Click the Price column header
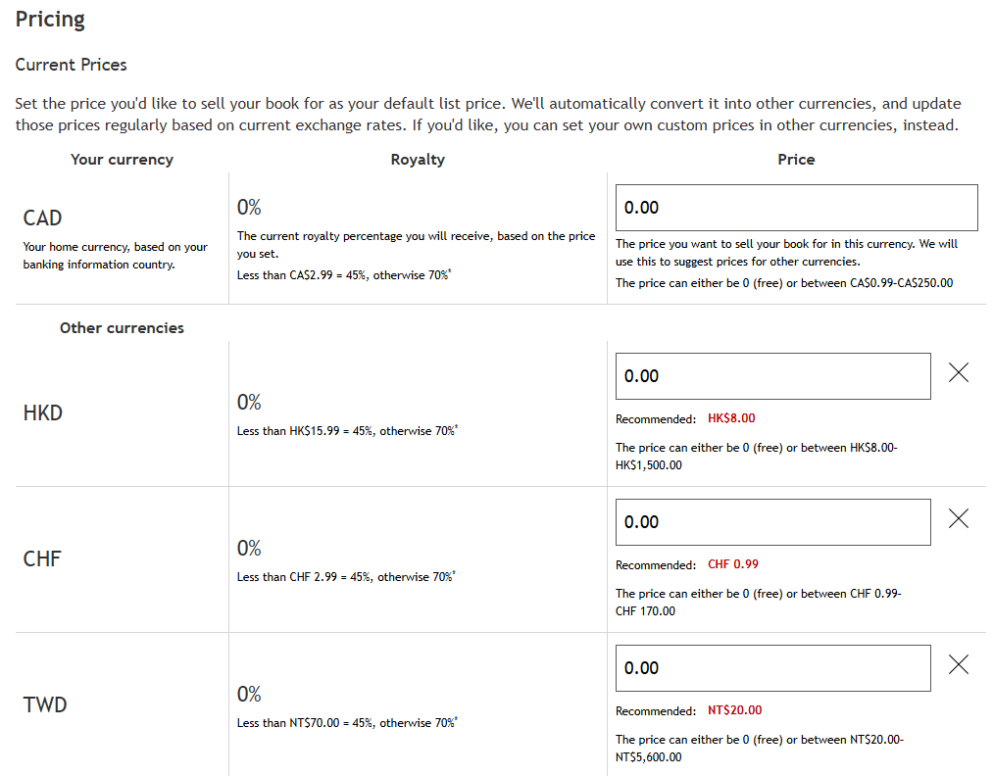Viewport: 993px width, 776px height. 796,159
